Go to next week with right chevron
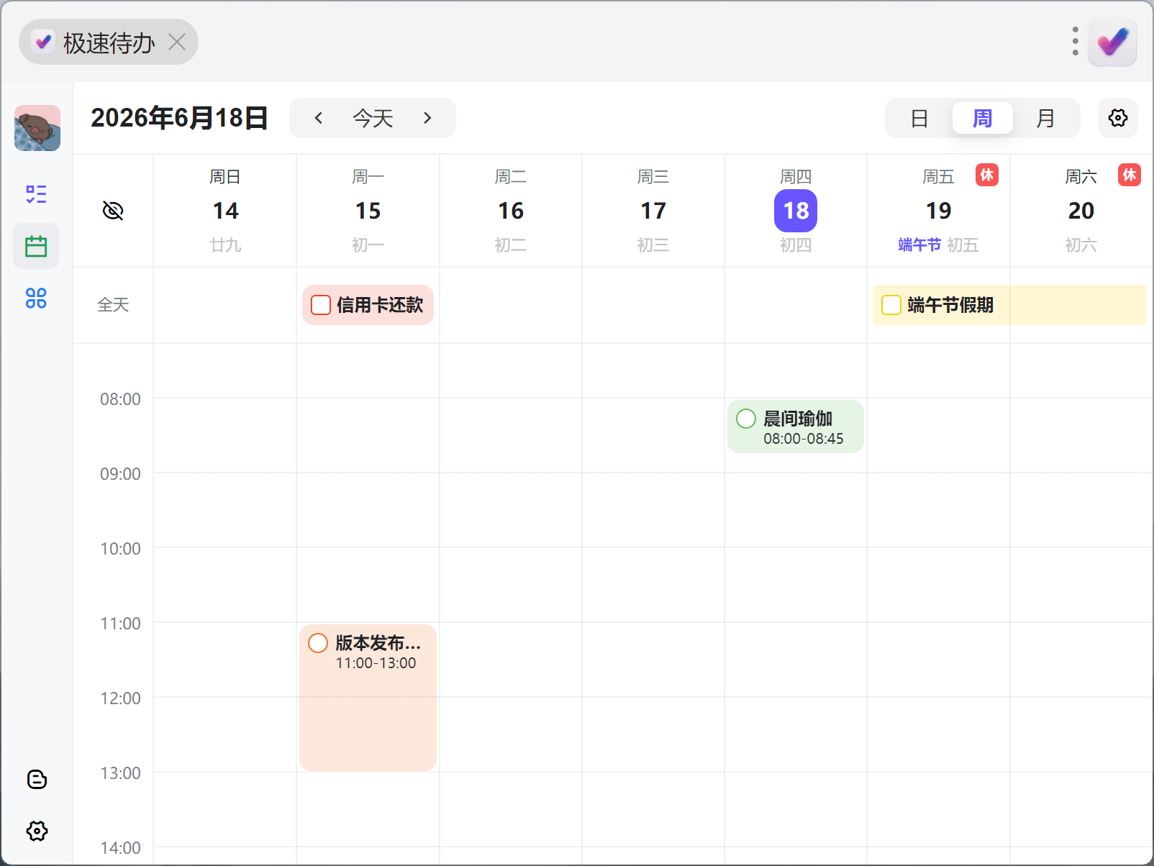1154x866 pixels. click(x=427, y=118)
